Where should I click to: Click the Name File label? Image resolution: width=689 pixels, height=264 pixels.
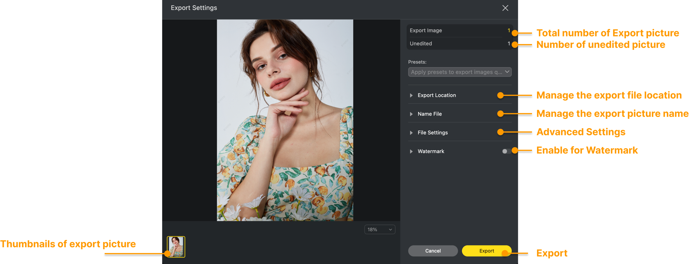tap(429, 114)
